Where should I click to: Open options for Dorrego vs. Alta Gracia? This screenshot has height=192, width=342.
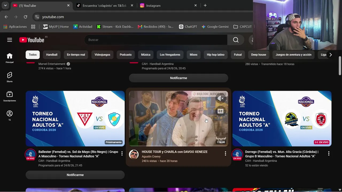pyautogui.click(x=329, y=153)
